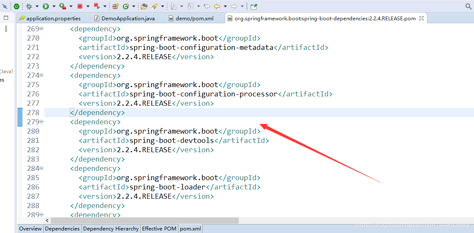Collapse the dependency block at line 274
Screen dimensions: 474x233
point(42,75)
